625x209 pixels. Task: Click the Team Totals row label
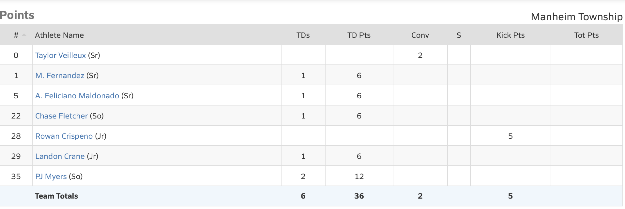click(56, 196)
